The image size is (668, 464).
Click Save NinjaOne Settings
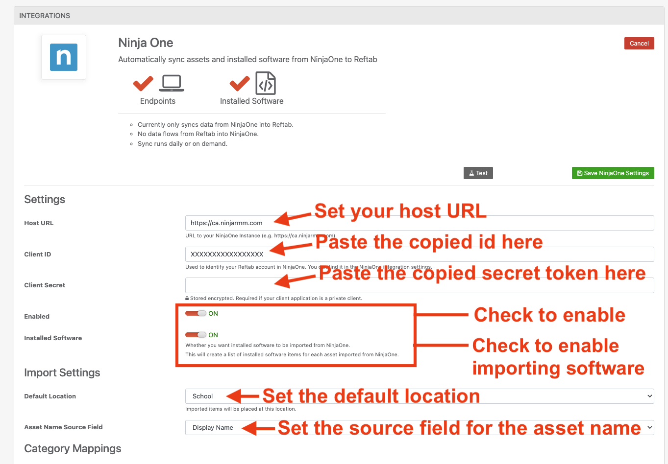[x=613, y=173]
